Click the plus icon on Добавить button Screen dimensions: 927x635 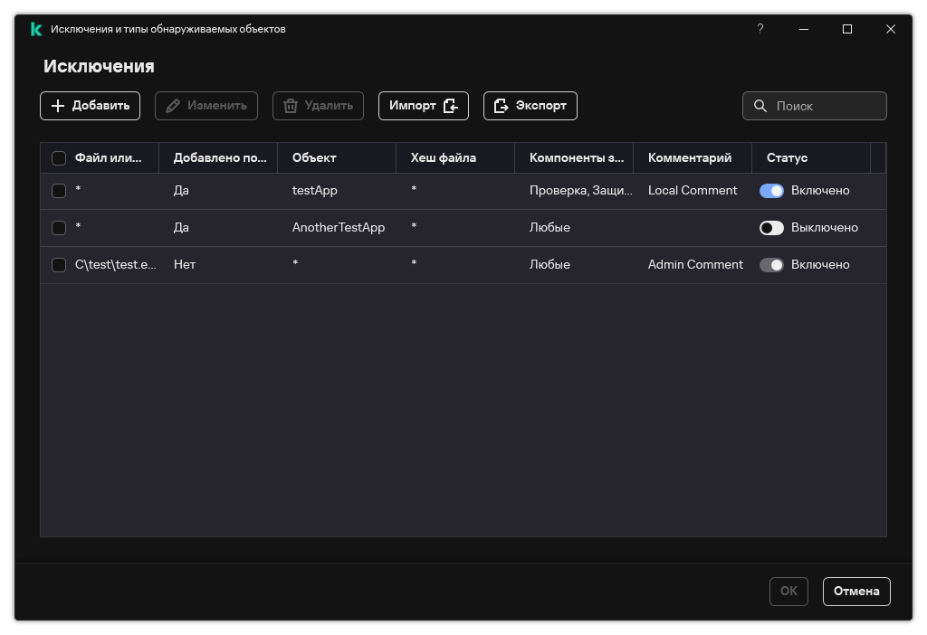tap(58, 106)
